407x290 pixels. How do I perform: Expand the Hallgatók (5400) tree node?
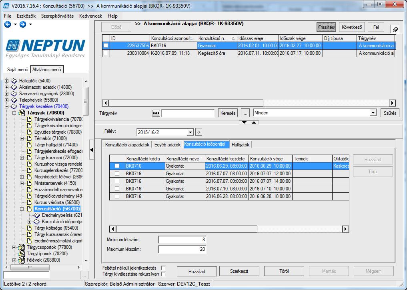coord(7,81)
